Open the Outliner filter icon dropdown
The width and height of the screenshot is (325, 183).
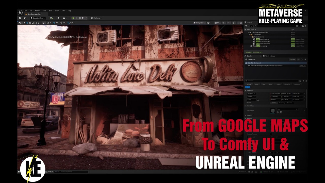247,26
